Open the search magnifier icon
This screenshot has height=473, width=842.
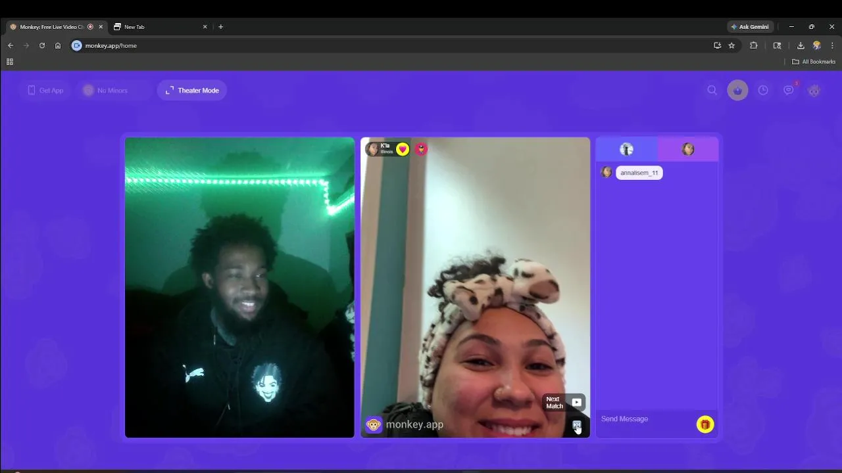click(712, 90)
